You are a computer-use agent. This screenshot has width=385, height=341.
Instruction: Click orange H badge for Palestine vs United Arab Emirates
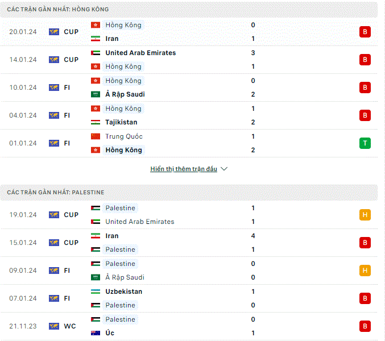tap(365, 215)
